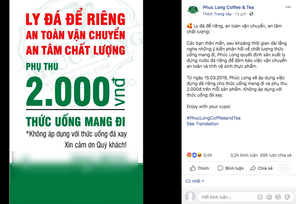296x204 pixels.
Task: Open the sticker picker icon
Action: coord(287,197)
